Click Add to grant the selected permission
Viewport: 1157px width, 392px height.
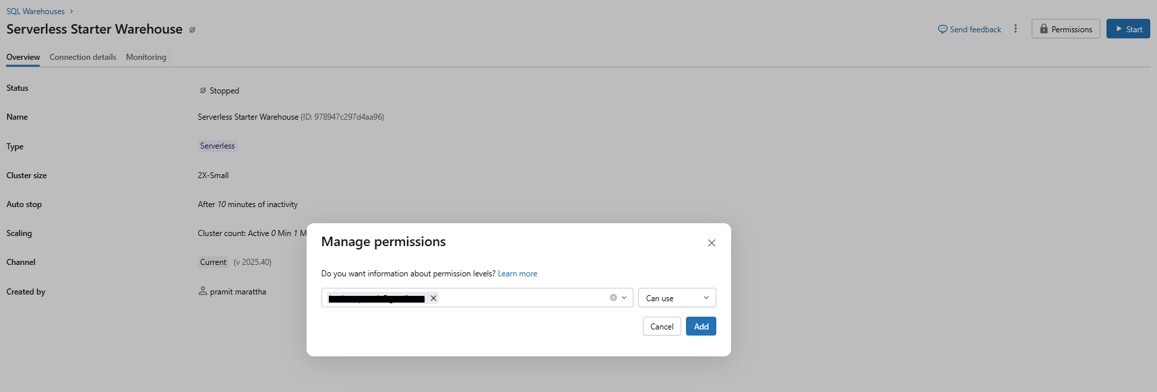[x=701, y=326]
